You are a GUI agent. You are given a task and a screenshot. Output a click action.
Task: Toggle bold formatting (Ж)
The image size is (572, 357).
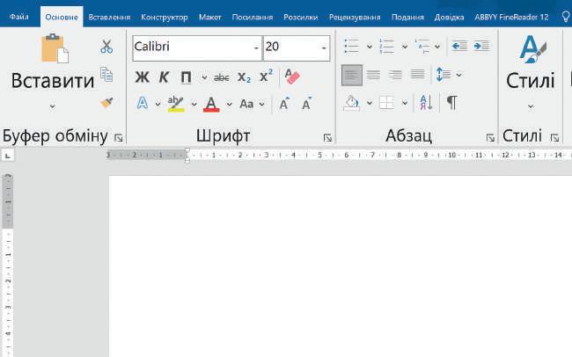[x=142, y=77]
